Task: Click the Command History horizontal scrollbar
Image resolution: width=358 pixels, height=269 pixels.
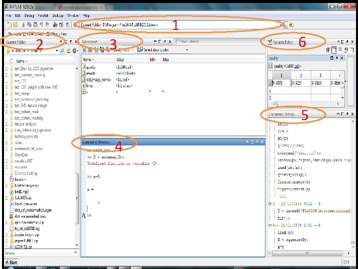Action: click(x=307, y=253)
